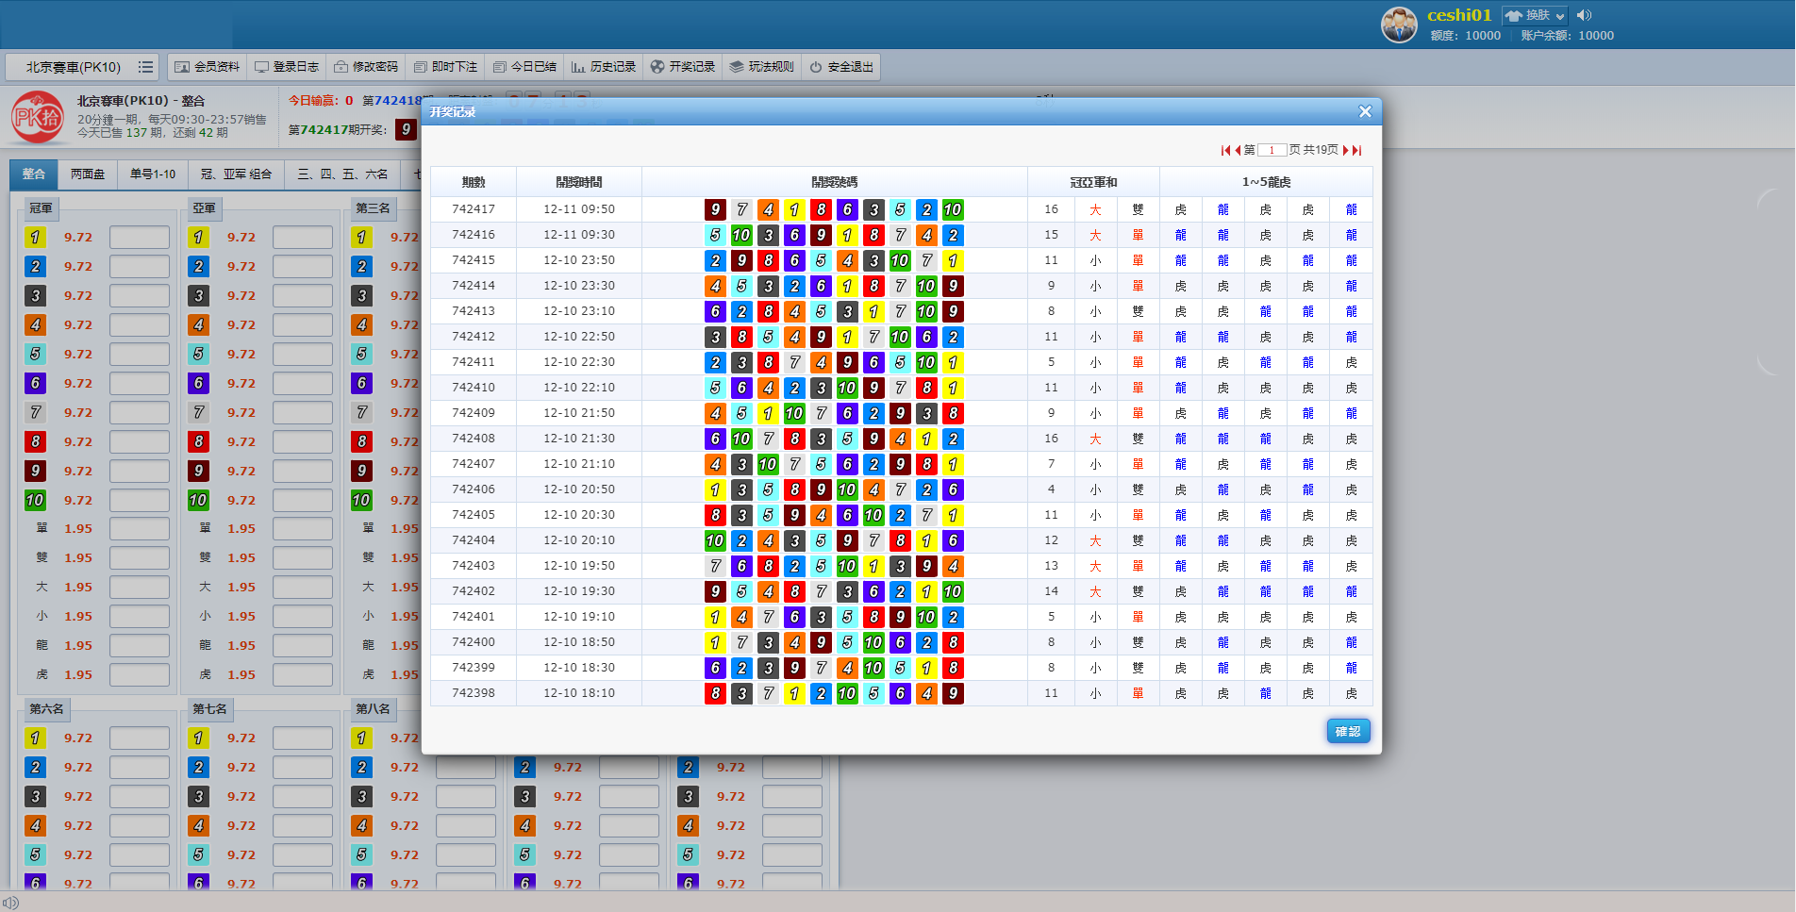Open the 换肤 skin dropdown
This screenshot has width=1796, height=912.
[x=1535, y=15]
